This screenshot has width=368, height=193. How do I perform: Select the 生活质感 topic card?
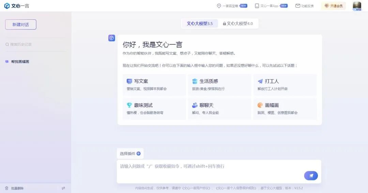pyautogui.click(x=220, y=85)
